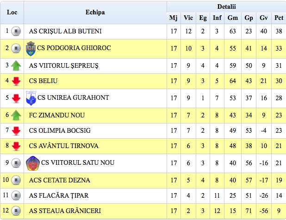
Task: Click the CS Viitorul Satu Nou club crest
Action: [x=32, y=163]
